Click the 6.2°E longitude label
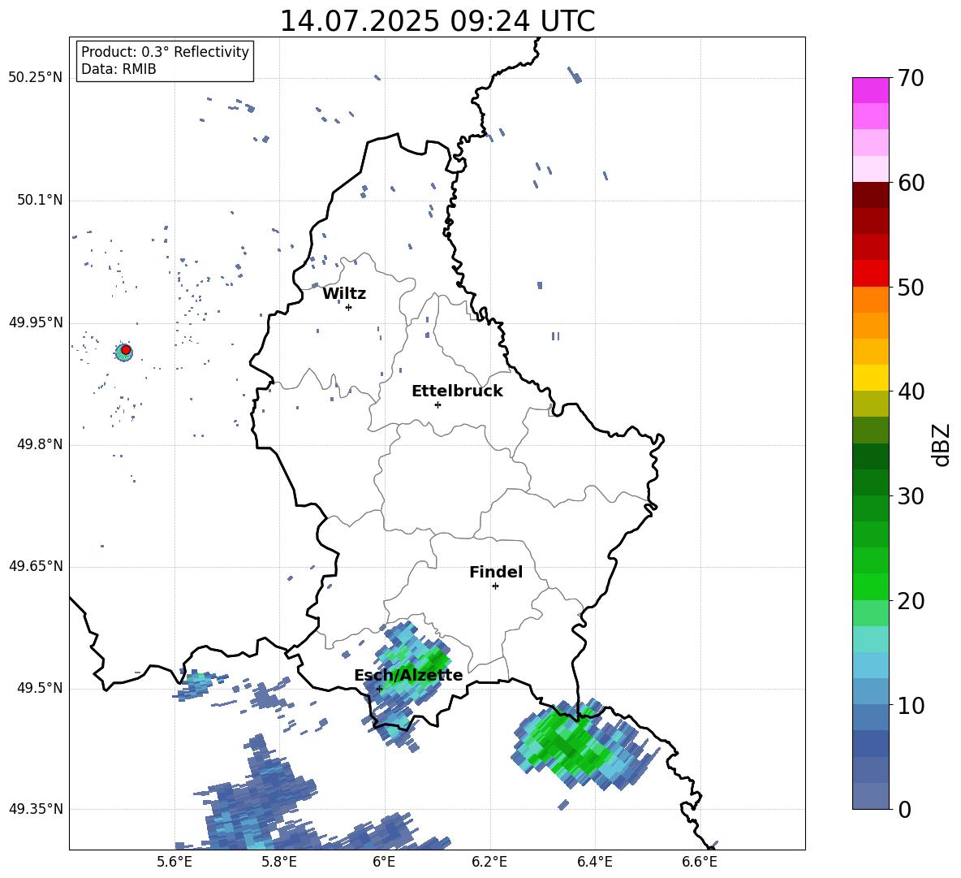Image resolution: width=961 pixels, height=878 pixels. click(489, 862)
